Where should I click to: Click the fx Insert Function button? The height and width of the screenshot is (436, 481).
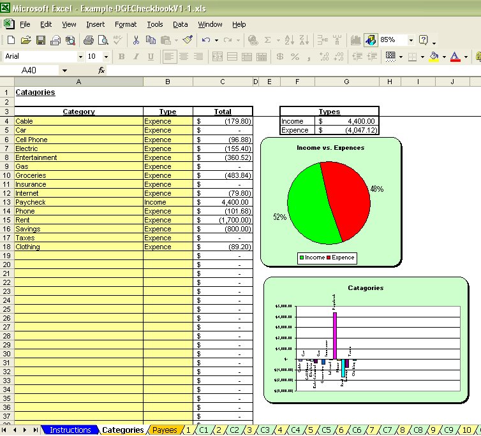101,71
